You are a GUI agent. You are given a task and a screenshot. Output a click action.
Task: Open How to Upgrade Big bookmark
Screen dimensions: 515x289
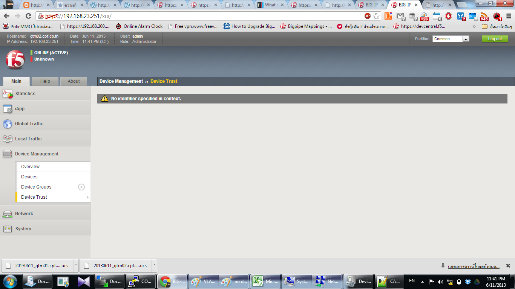pyautogui.click(x=250, y=26)
